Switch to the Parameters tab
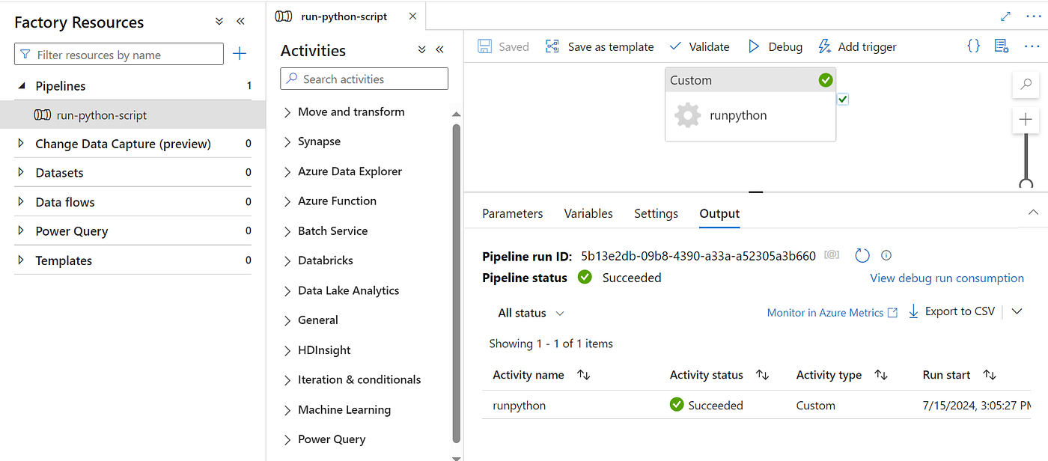Screen dimensions: 1048x461 512,213
